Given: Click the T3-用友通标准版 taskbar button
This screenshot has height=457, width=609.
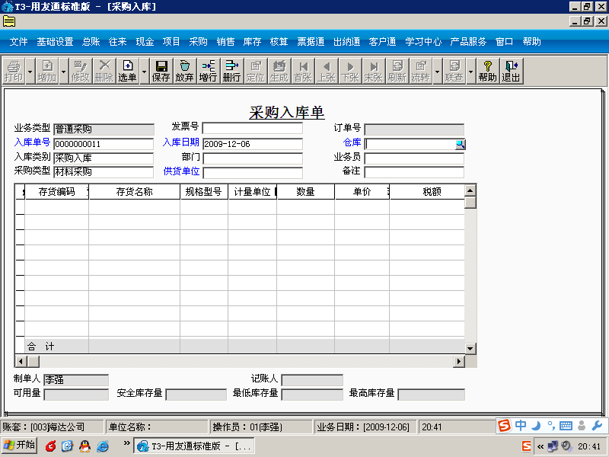Looking at the screenshot, I should coord(194,446).
